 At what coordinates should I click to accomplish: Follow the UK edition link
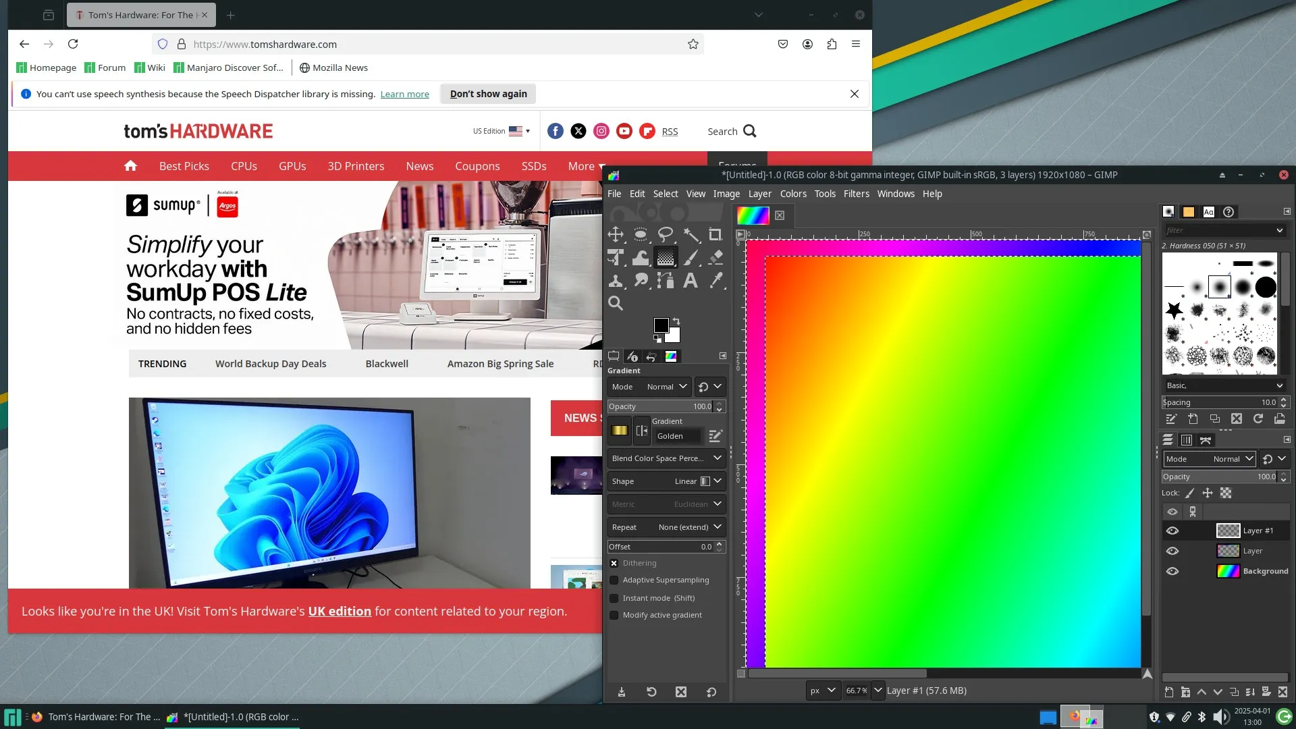[x=340, y=611]
